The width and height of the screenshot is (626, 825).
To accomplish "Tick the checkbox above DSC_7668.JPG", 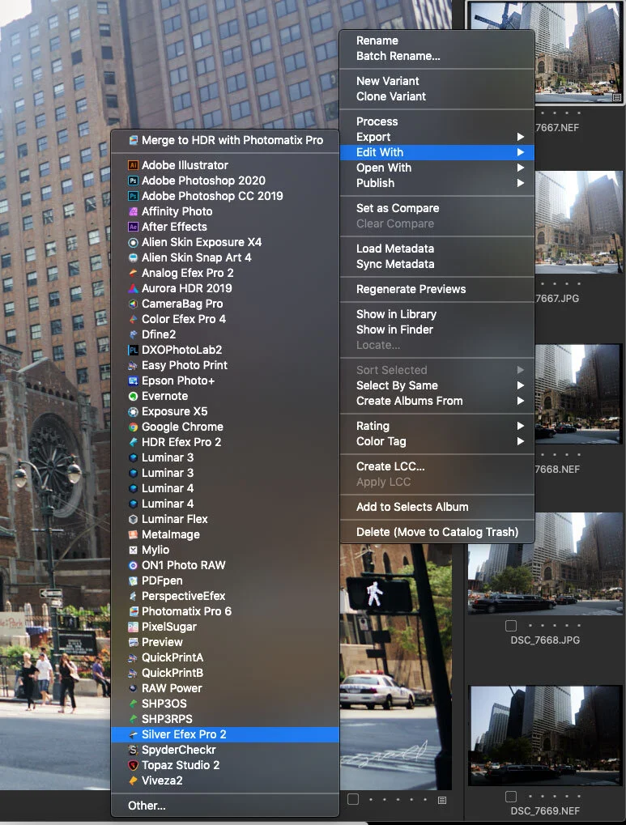I will point(511,626).
